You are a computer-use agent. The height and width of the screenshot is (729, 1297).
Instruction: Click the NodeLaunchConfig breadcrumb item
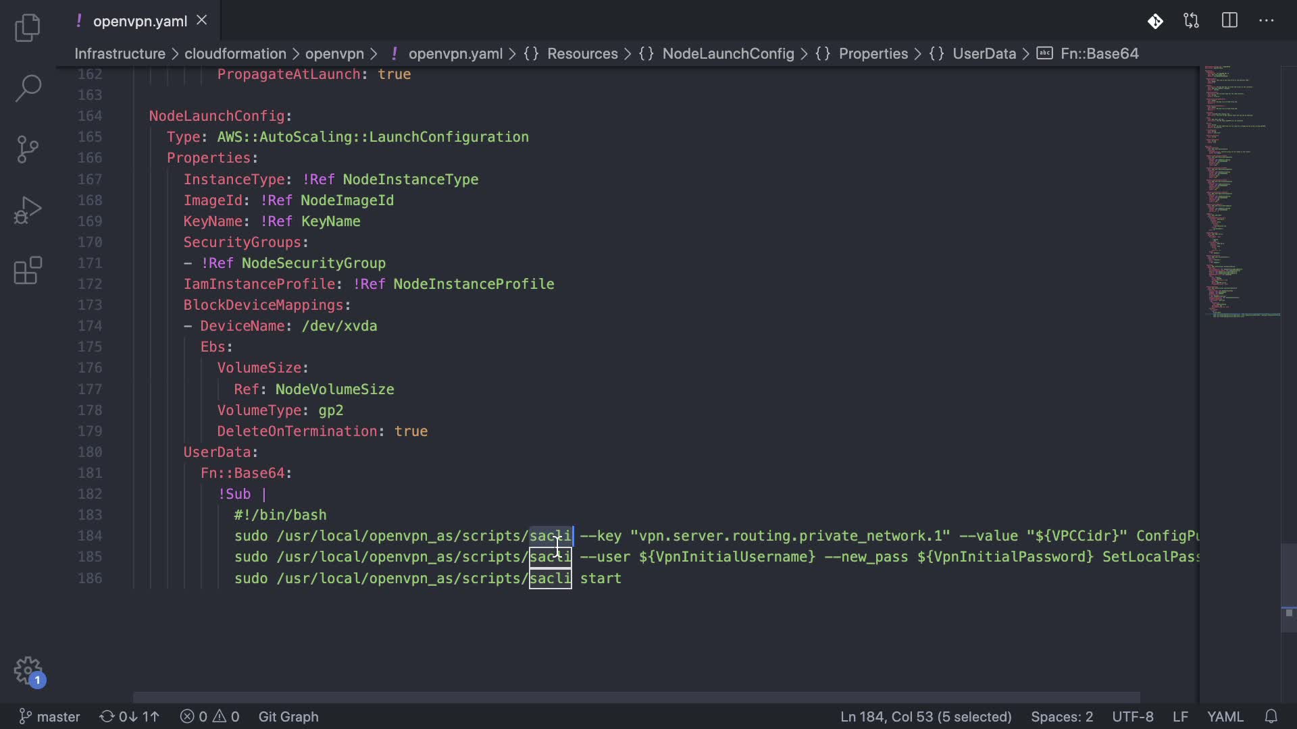click(728, 54)
